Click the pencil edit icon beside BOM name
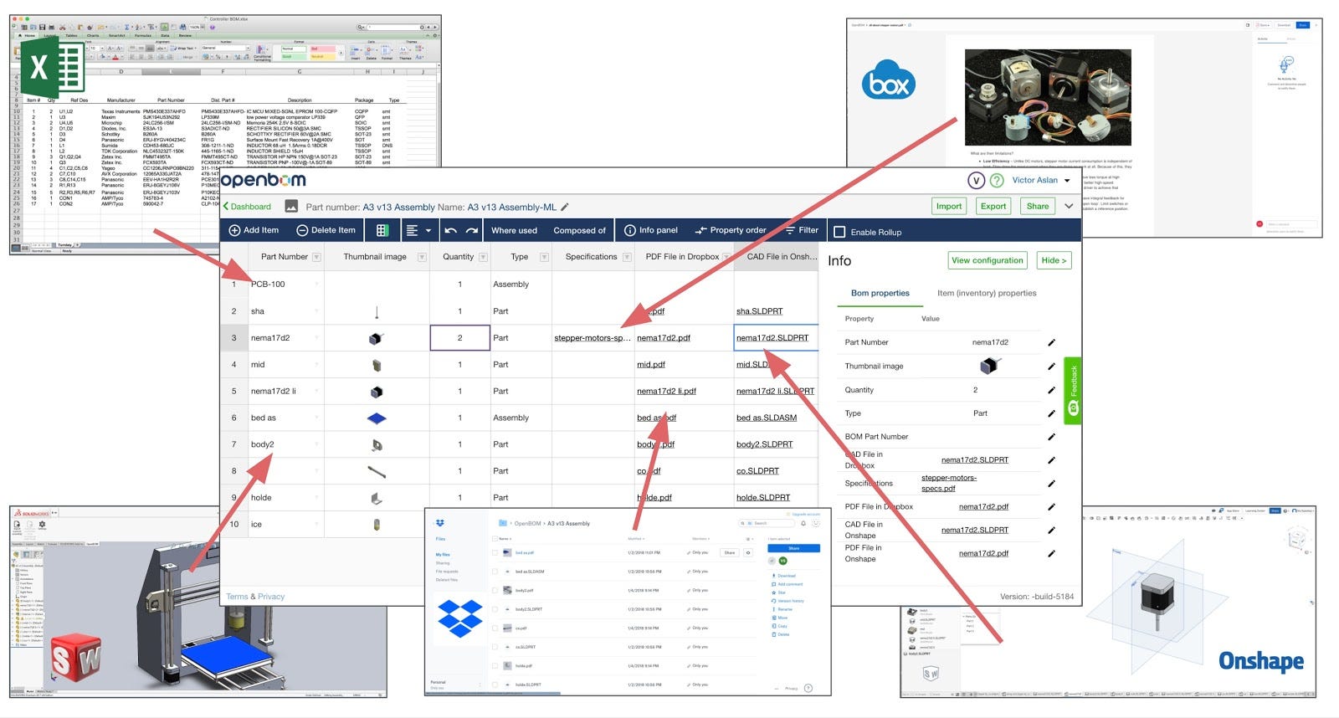1339x718 pixels. (565, 207)
